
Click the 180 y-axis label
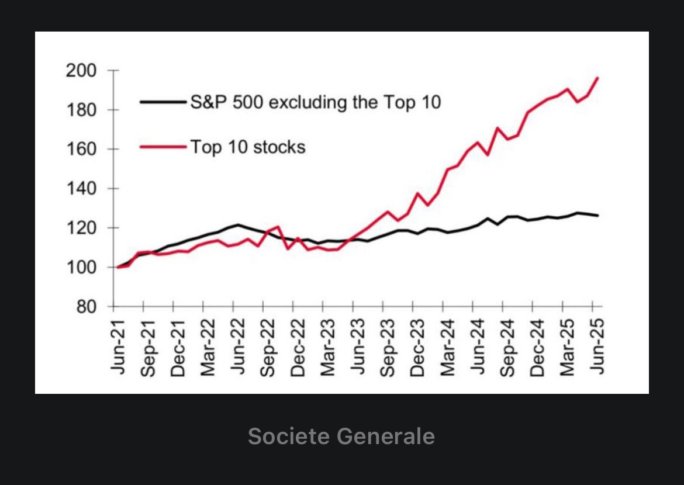tap(81, 110)
